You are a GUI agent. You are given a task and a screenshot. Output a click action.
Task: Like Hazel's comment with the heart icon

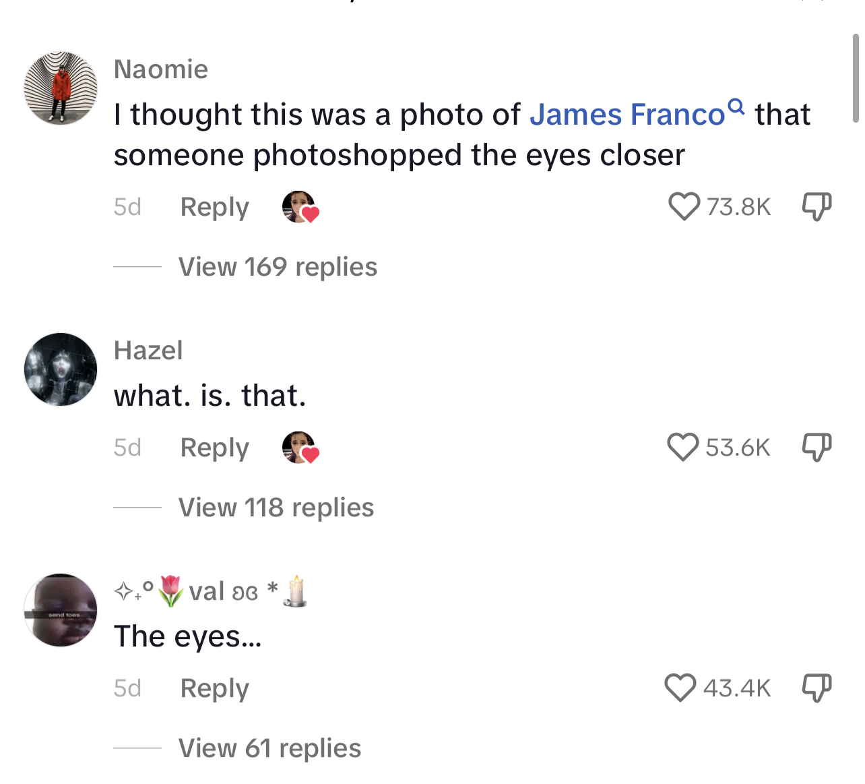(683, 448)
